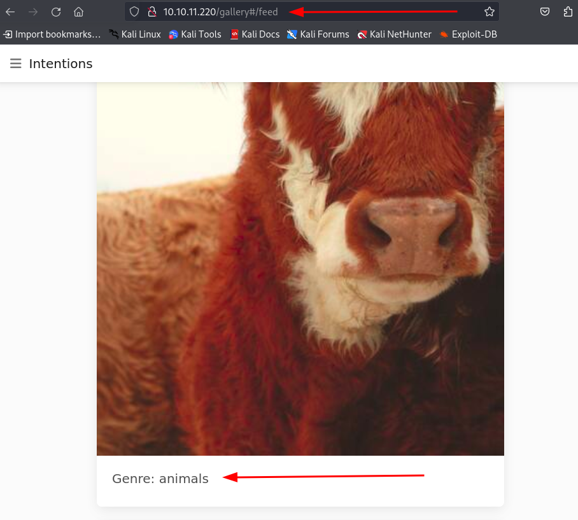The width and height of the screenshot is (578, 520).
Task: Click the Genre: animals caption
Action: coord(160,479)
